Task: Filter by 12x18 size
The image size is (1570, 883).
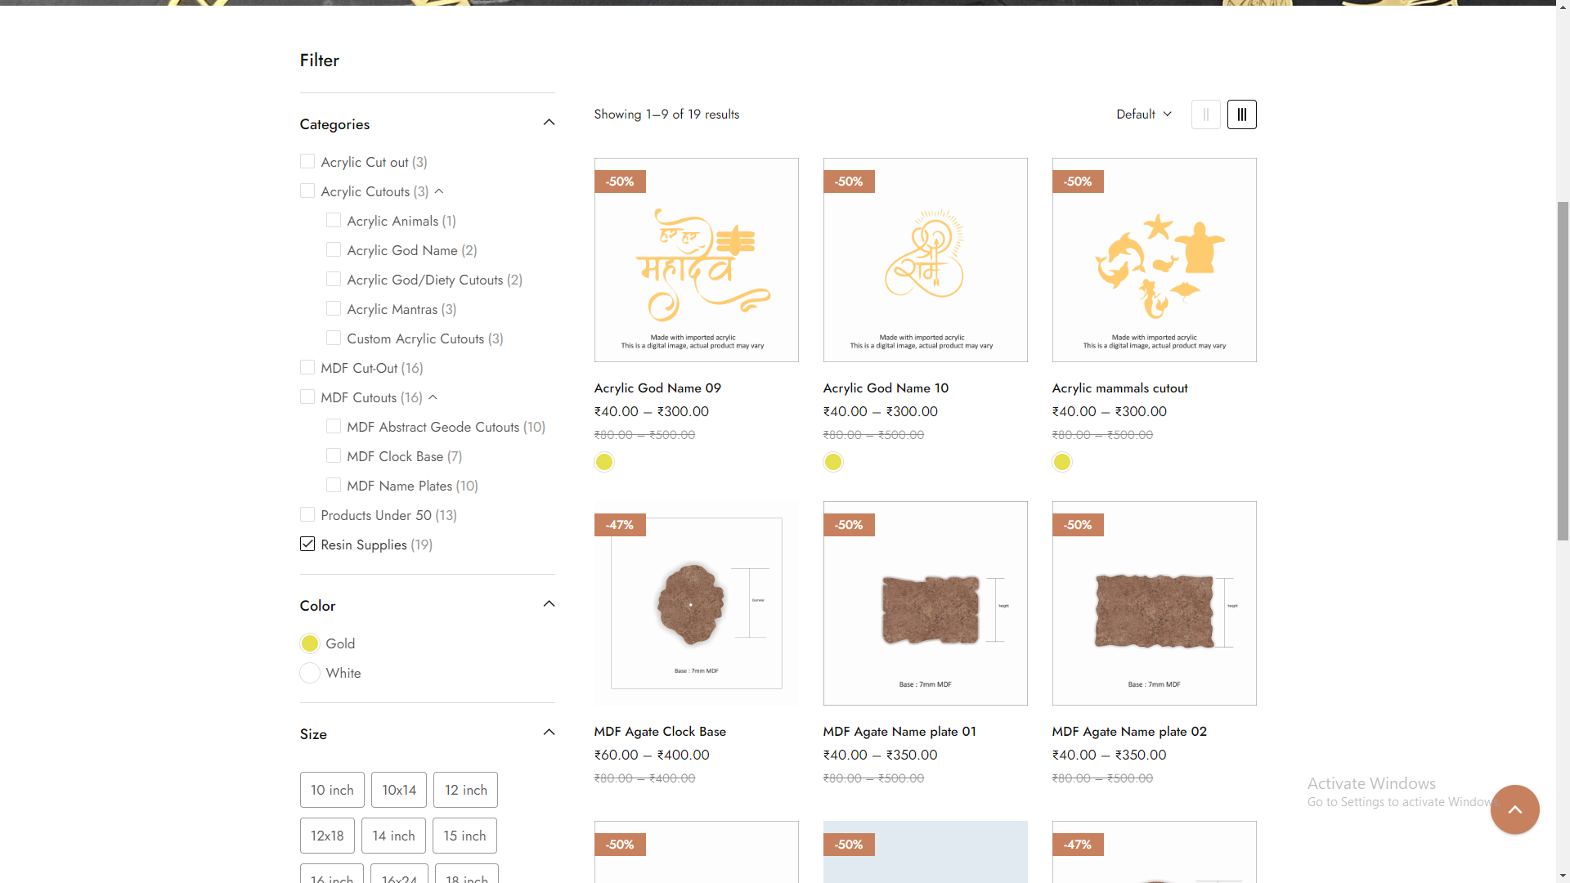Action: (x=327, y=836)
